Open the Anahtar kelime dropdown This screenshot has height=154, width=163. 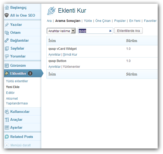click(x=61, y=31)
